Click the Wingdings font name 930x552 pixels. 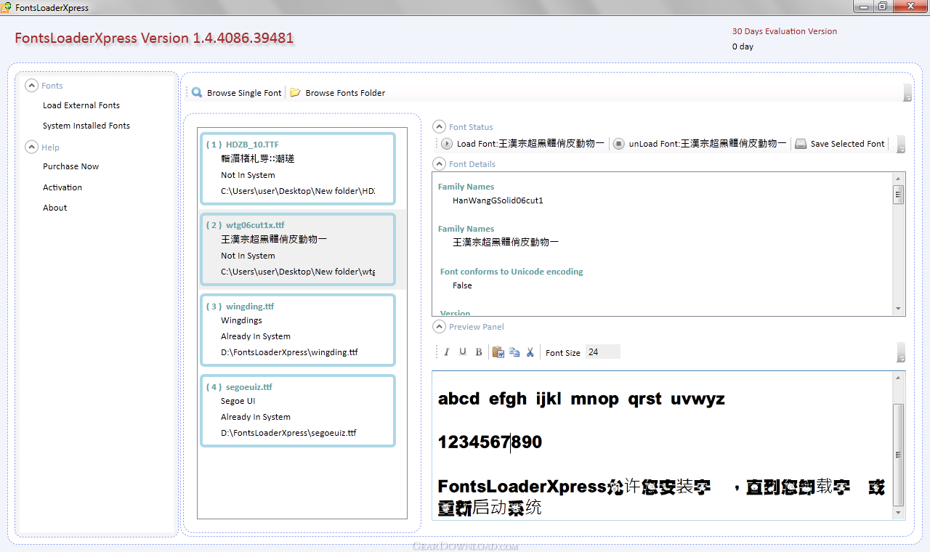[241, 320]
